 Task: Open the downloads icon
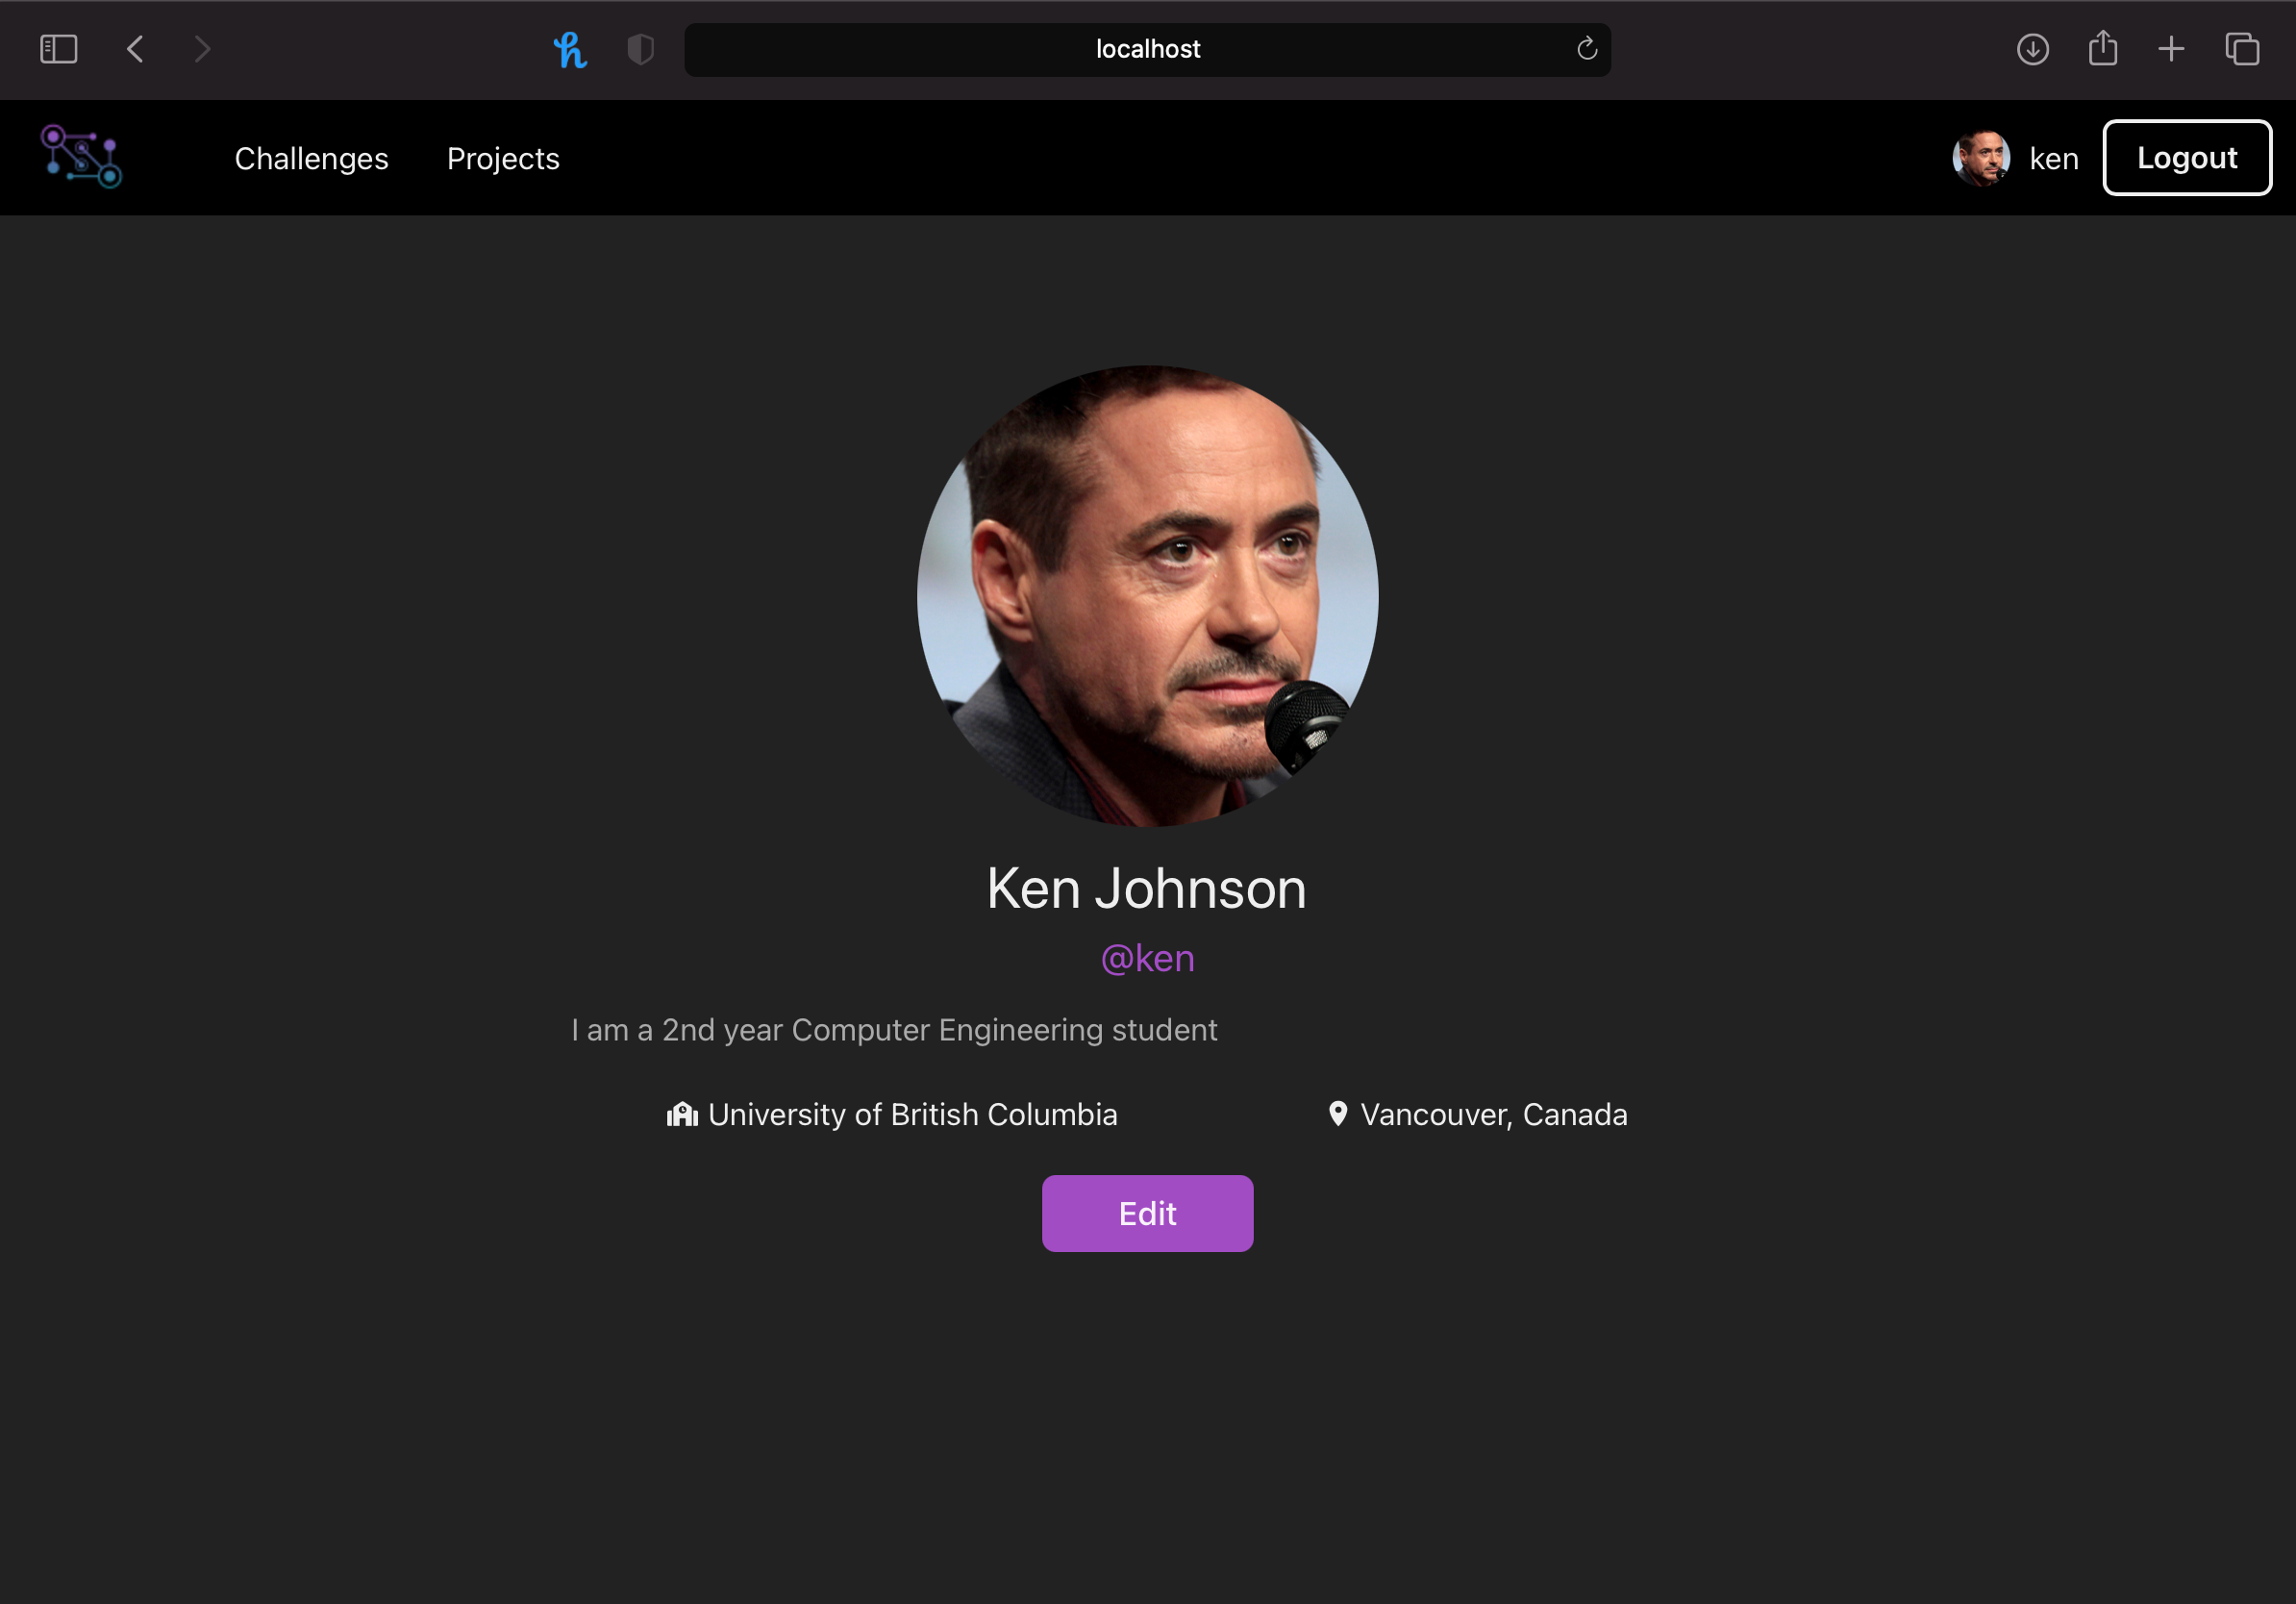(2032, 49)
